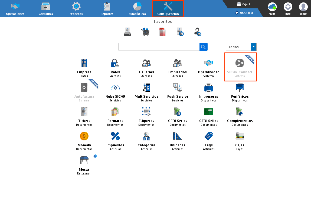Open Nube SICAR services
The height and width of the screenshot is (198, 311).
tap(115, 88)
